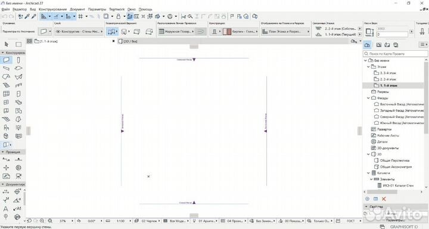The image size is (429, 229).
Task: Select the Camera tool
Action: click(x=18, y=176)
